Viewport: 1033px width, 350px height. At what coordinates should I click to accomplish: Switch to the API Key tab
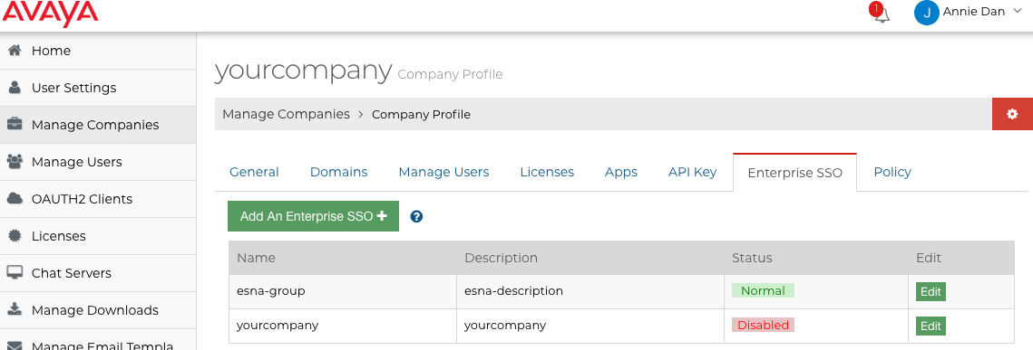coord(692,172)
